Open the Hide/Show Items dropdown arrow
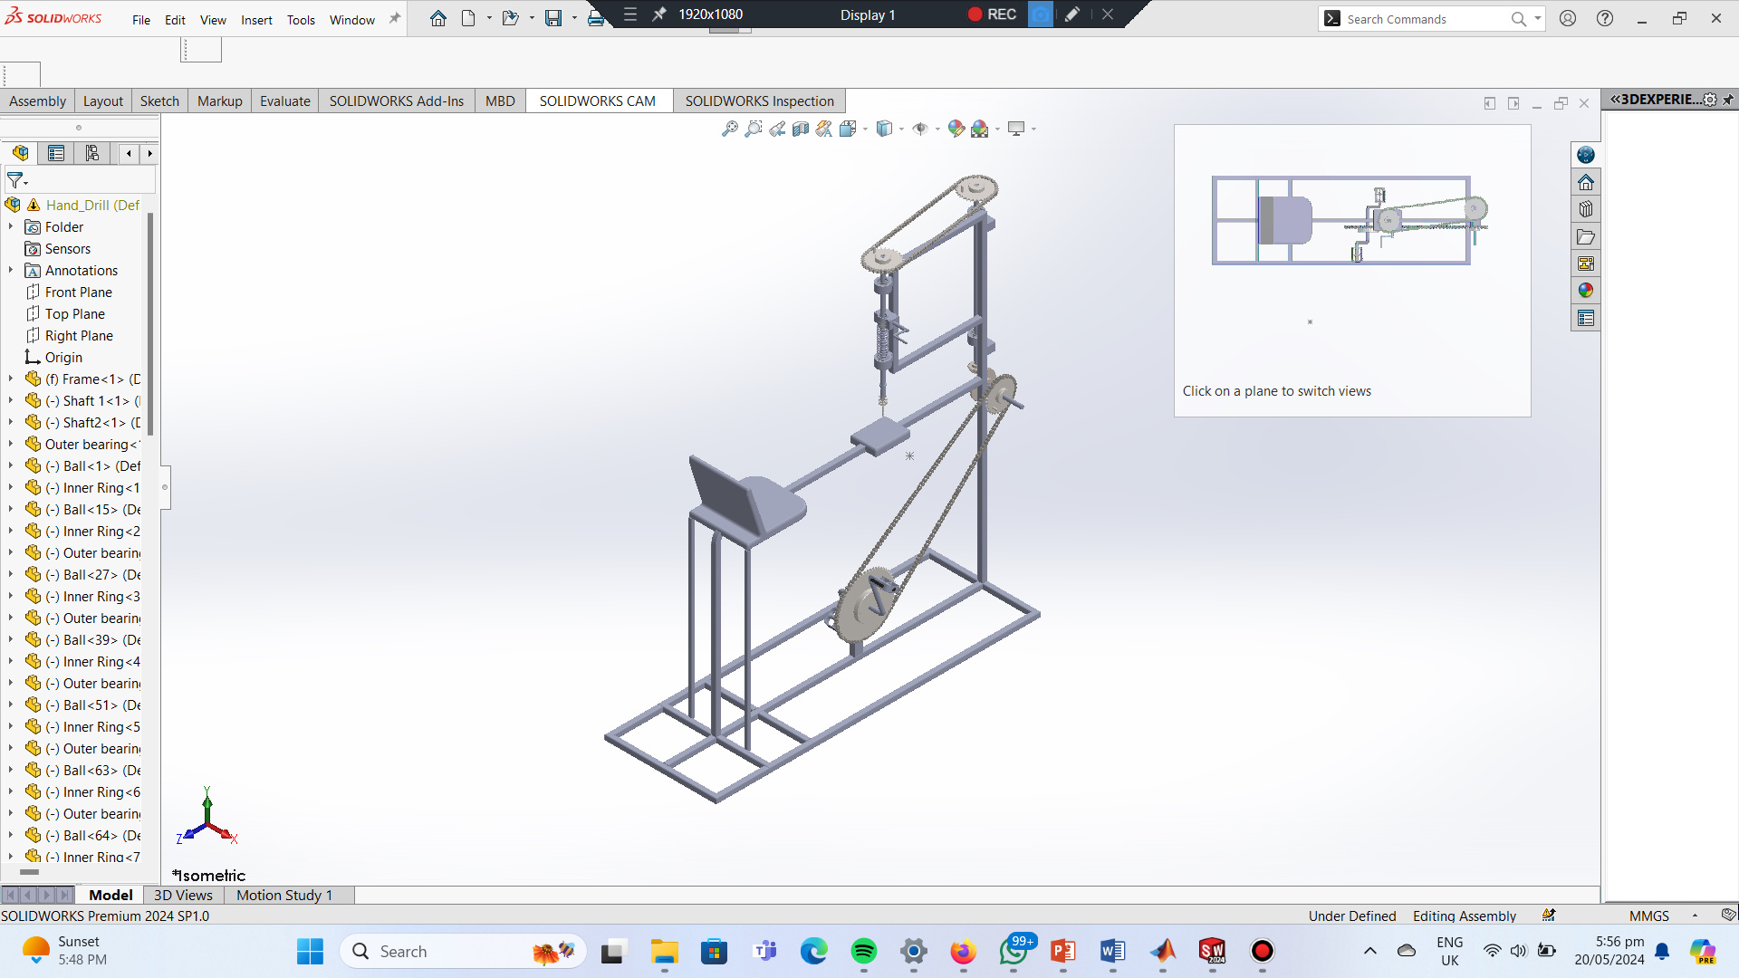Screen dimensions: 1739x978 tap(937, 129)
